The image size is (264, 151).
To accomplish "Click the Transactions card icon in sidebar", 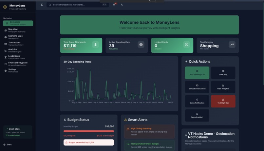I will [x=6, y=44].
